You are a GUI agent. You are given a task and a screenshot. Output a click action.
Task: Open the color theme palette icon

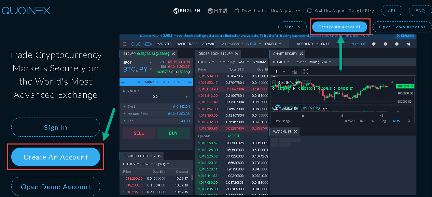pos(374,44)
